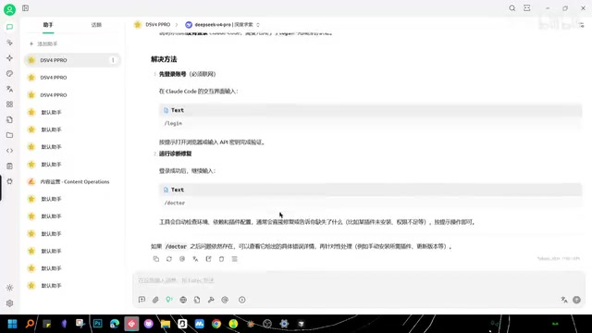Open the sparkle star sidebar icon
The image size is (592, 333).
(9, 57)
